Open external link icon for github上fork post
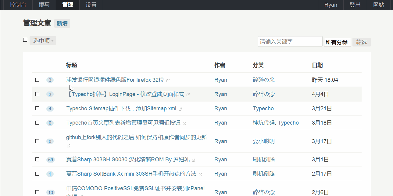This screenshot has width=393, height=196. pos(69,146)
